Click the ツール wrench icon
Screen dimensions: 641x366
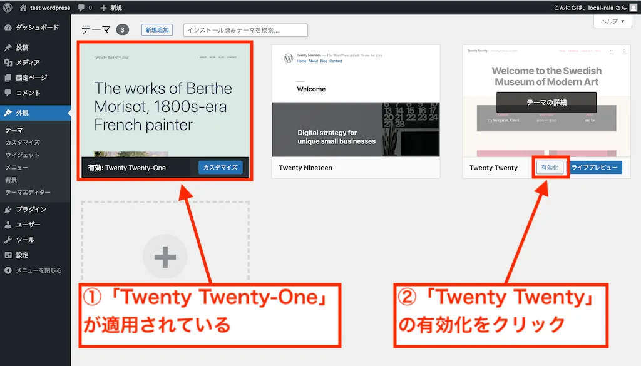pos(8,240)
